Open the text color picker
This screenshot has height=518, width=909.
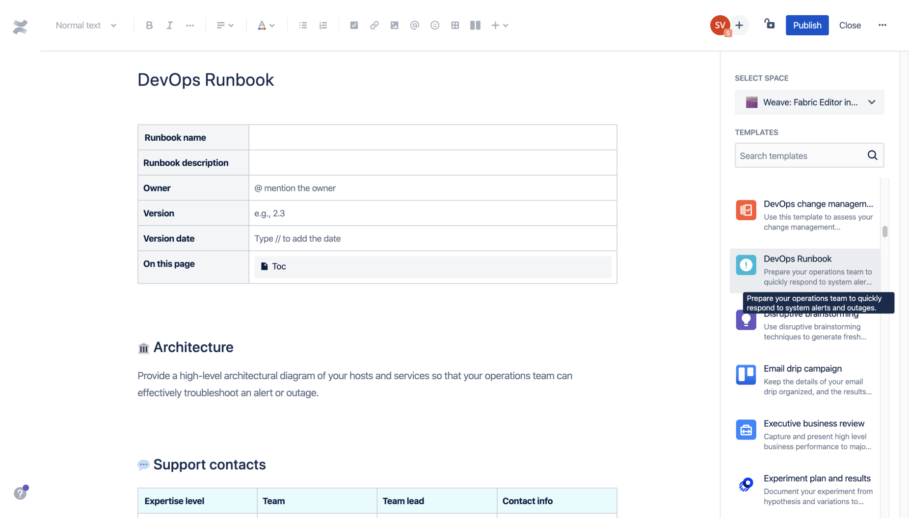point(266,25)
